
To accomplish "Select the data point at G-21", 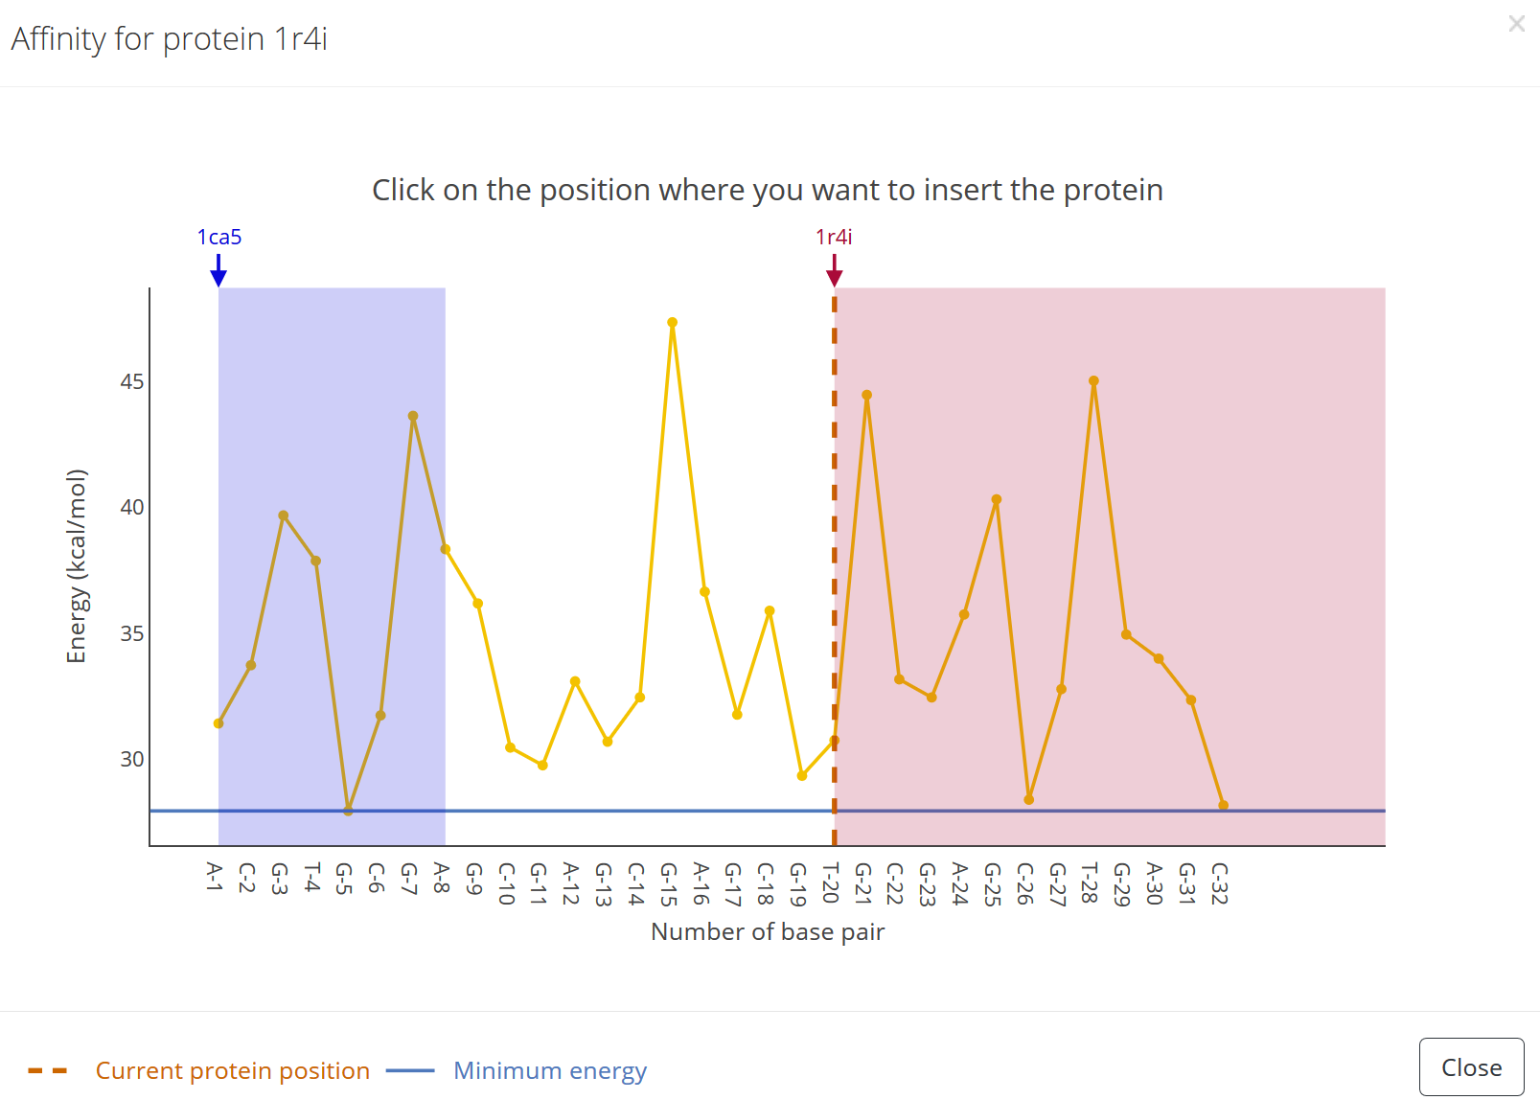I will click(x=866, y=395).
